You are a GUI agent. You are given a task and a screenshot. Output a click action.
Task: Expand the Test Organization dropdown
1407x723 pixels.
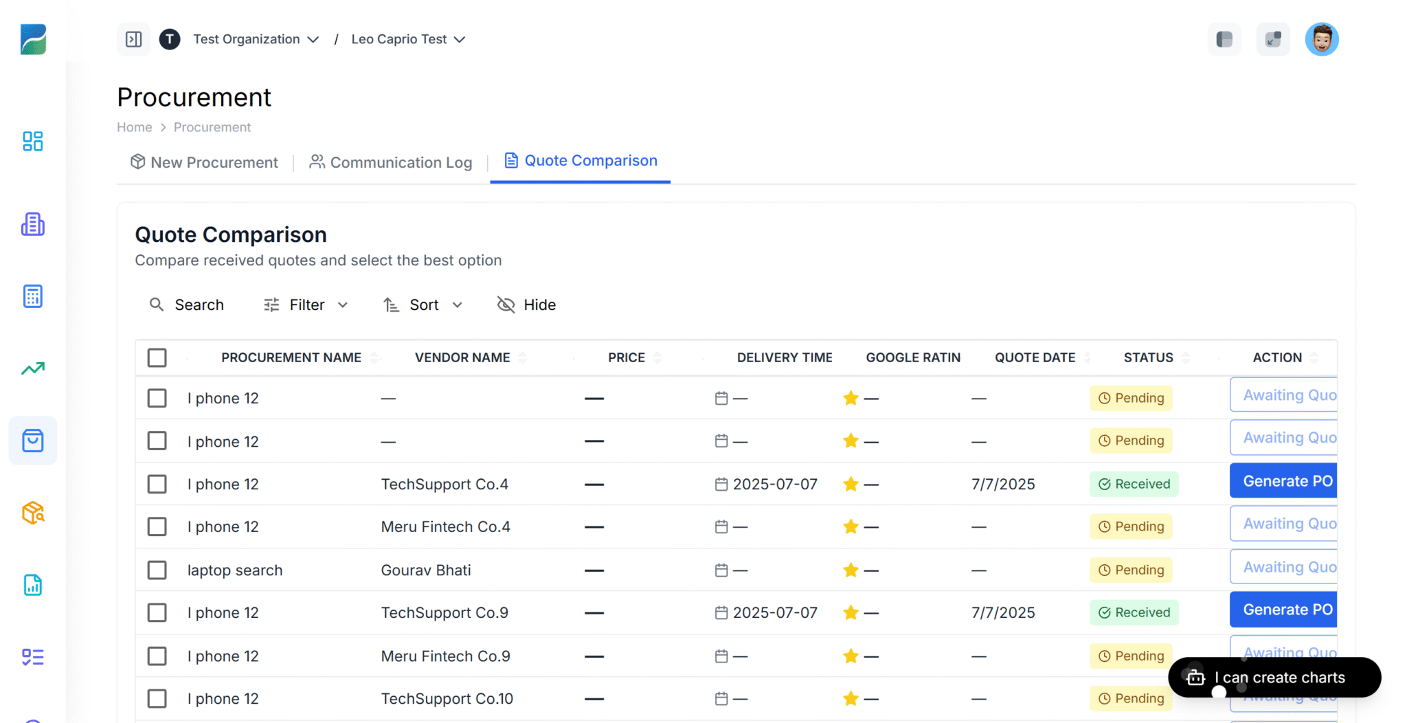314,39
